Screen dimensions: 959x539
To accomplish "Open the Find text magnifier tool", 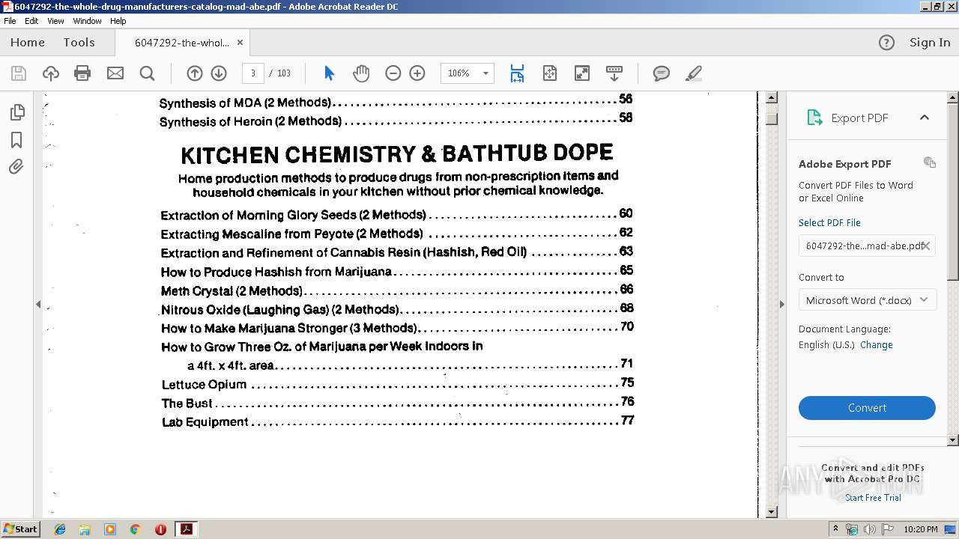I will (x=148, y=73).
